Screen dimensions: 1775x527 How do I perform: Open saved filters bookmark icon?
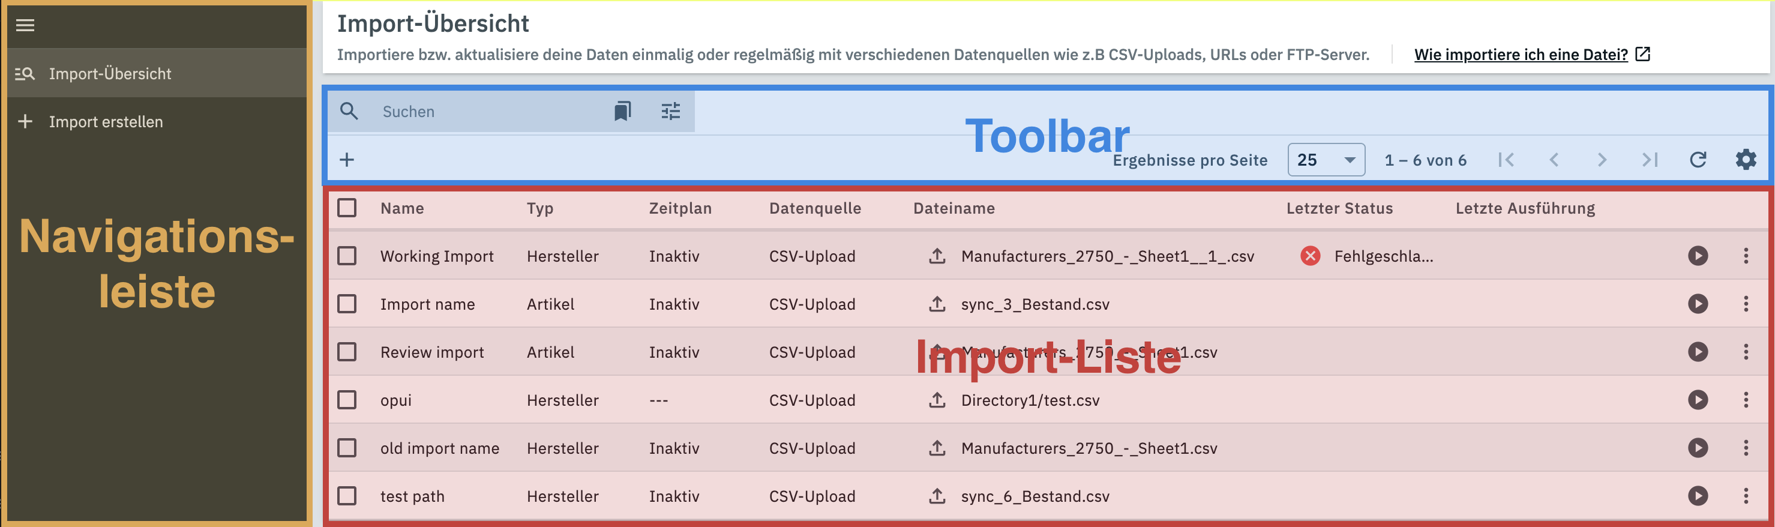pyautogui.click(x=622, y=111)
